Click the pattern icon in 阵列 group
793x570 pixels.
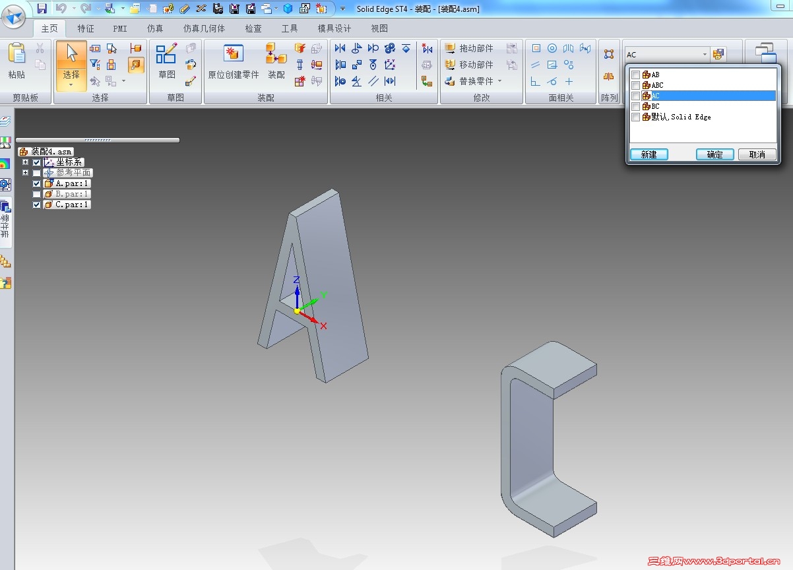609,54
